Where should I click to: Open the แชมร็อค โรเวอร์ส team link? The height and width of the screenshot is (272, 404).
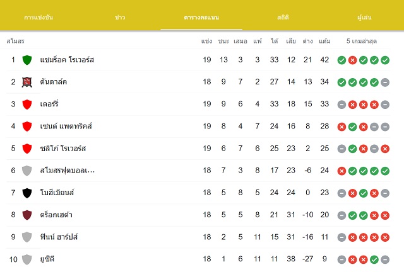(67, 60)
